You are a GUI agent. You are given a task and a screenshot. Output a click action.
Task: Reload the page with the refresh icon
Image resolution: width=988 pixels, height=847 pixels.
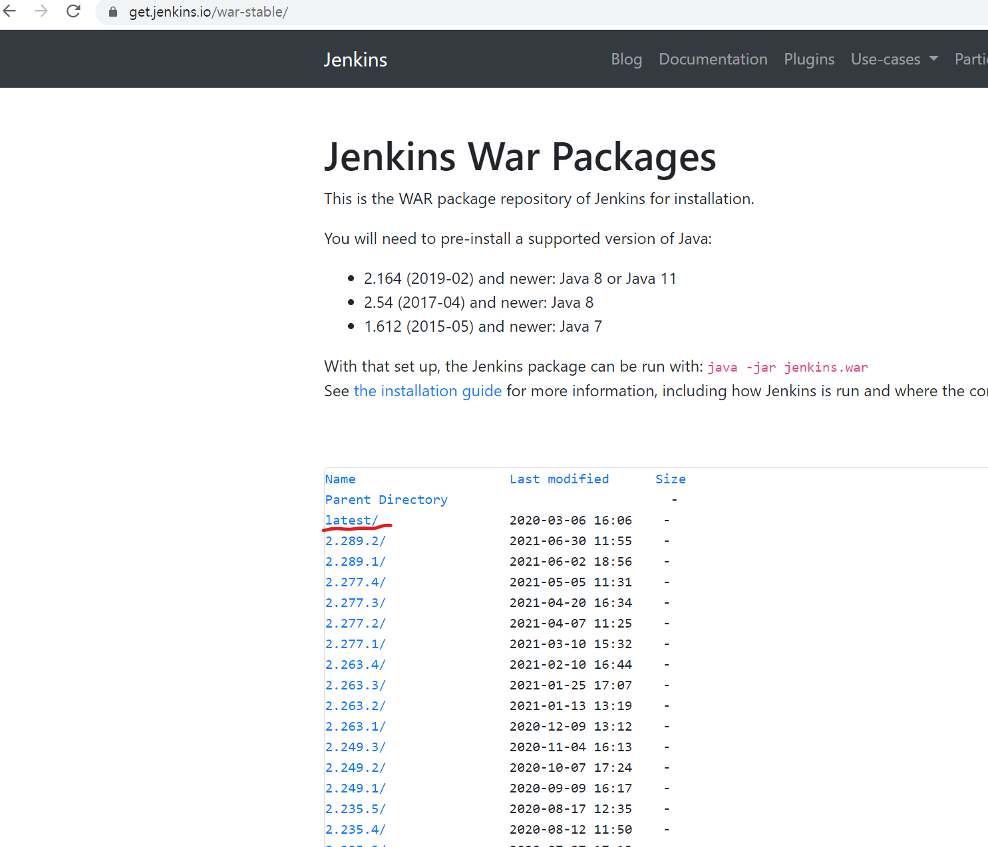tap(74, 11)
